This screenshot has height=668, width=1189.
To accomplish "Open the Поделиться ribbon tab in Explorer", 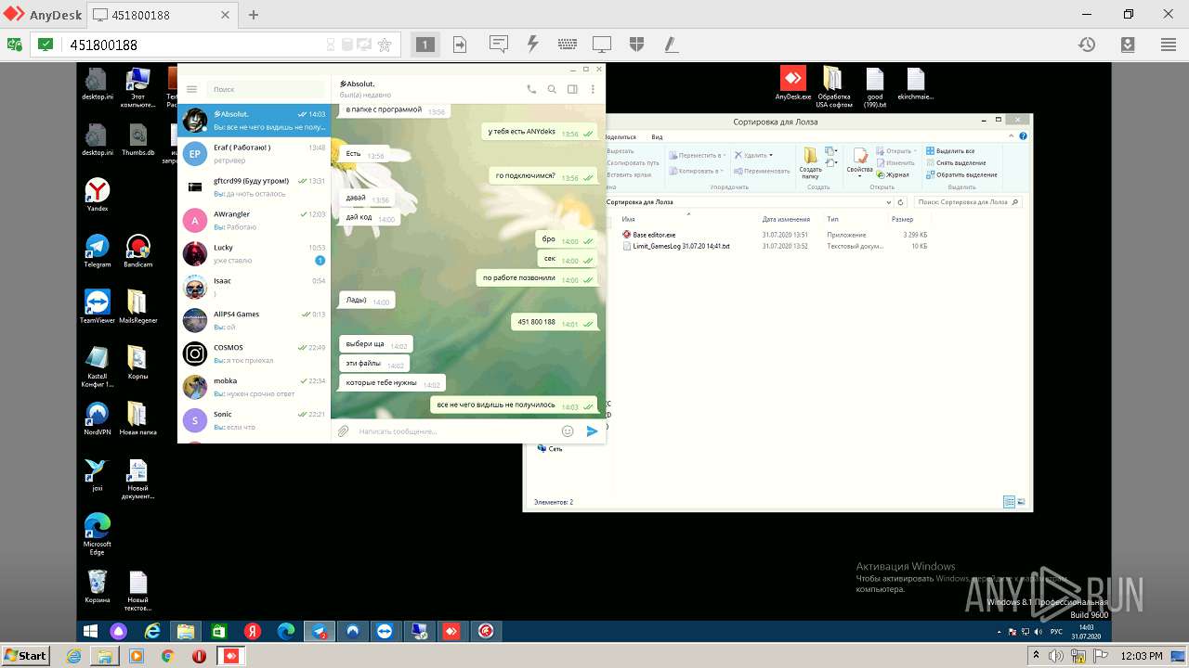I will 621,136.
